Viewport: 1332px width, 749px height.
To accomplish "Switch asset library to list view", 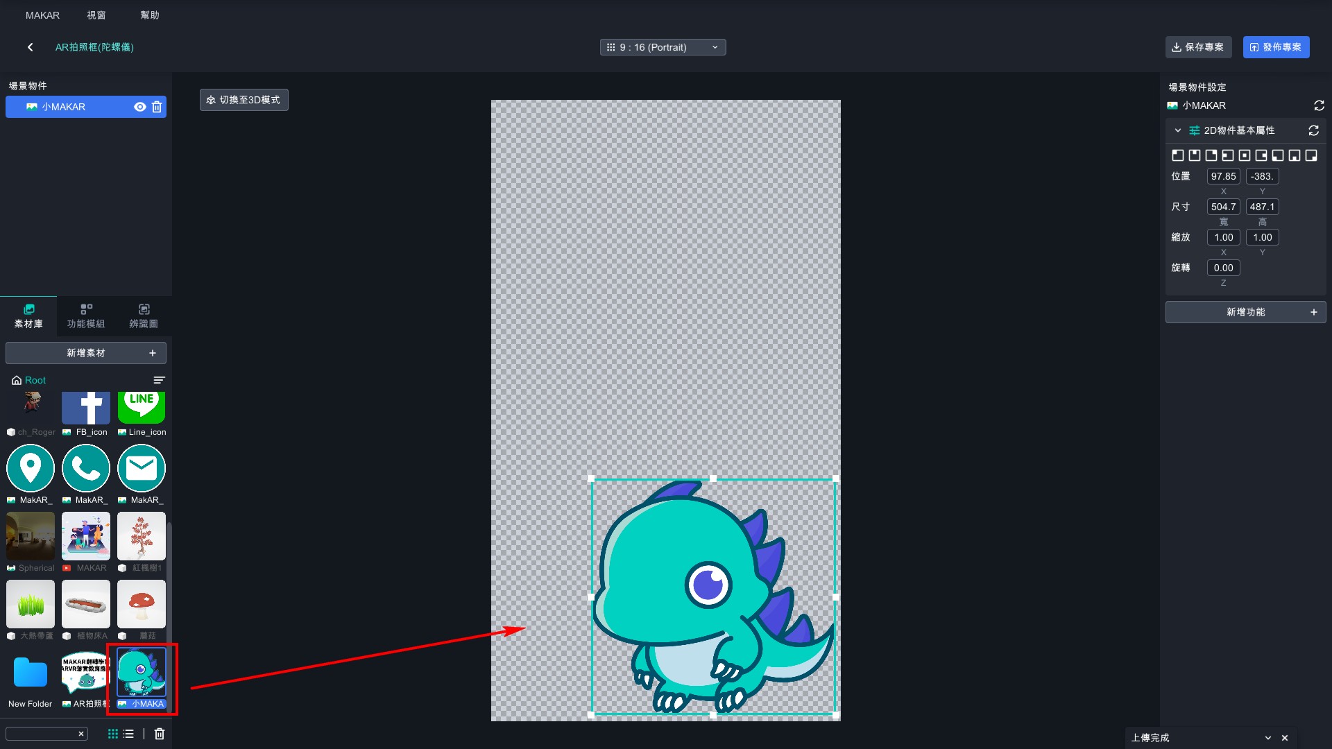I will [x=128, y=734].
